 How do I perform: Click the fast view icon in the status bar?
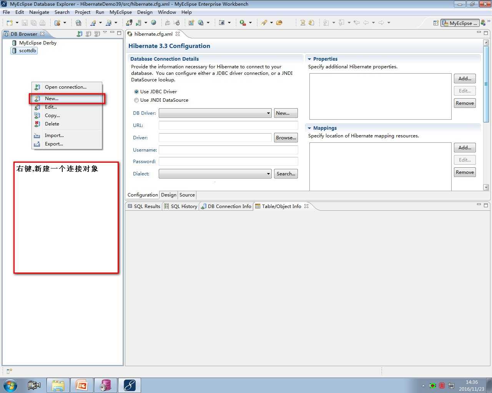point(9,371)
